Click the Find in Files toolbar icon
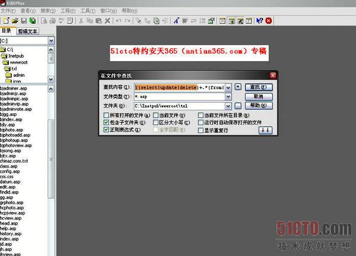 156,21
